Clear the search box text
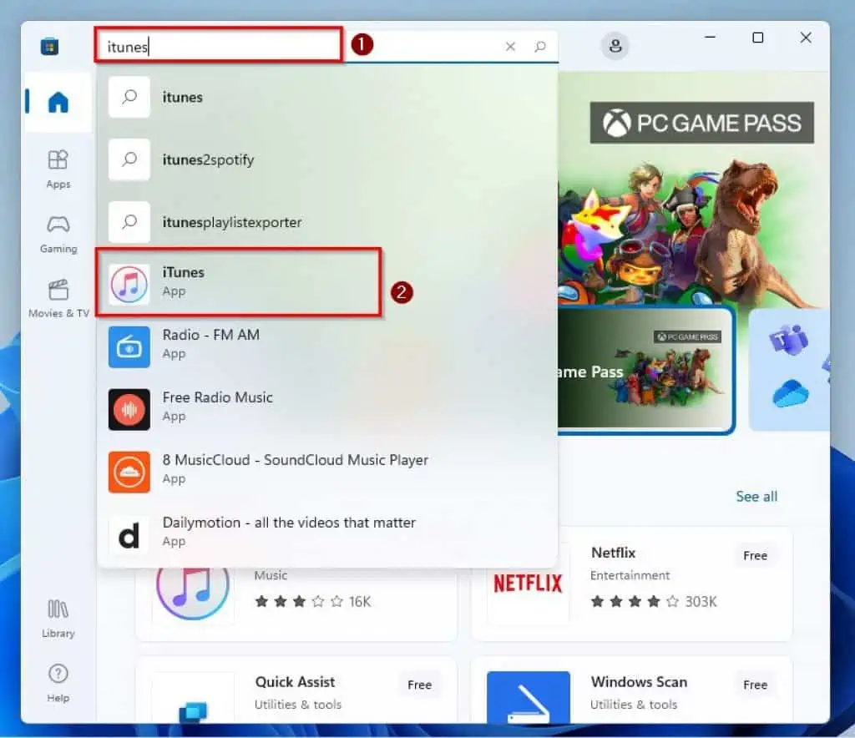The image size is (855, 738). (x=510, y=47)
